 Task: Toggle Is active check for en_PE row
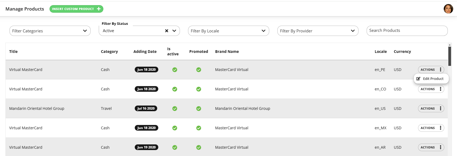(175, 70)
